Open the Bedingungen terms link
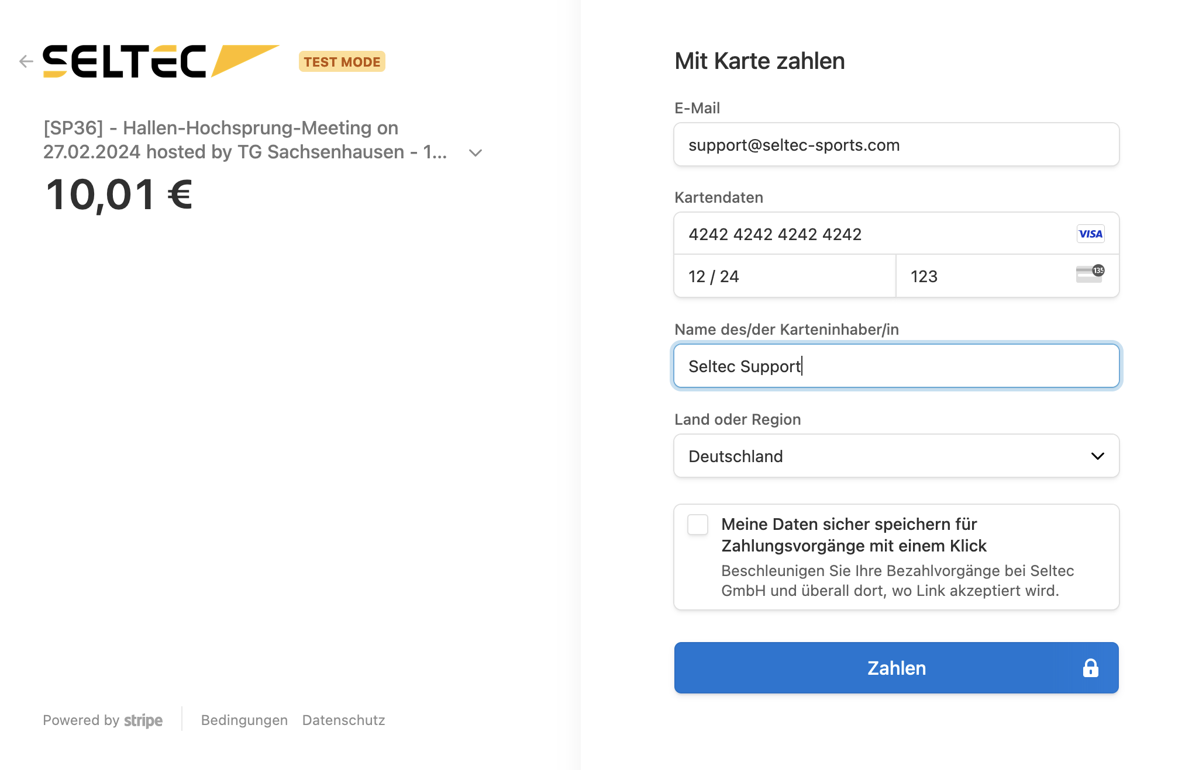Screen dimensions: 1199x770 click(x=244, y=720)
